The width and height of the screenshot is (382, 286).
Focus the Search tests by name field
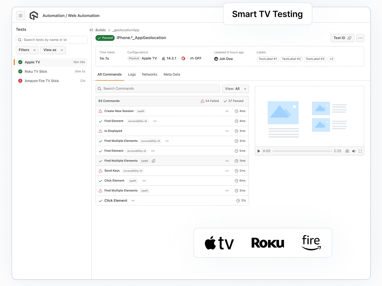pyautogui.click(x=52, y=40)
